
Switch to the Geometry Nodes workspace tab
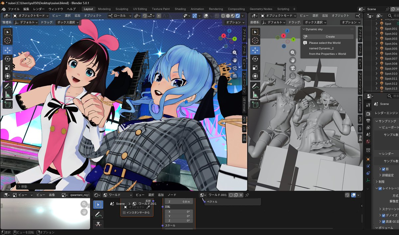tap(261, 9)
